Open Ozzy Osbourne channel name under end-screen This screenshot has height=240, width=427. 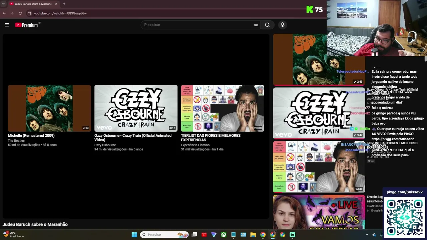[x=105, y=145]
